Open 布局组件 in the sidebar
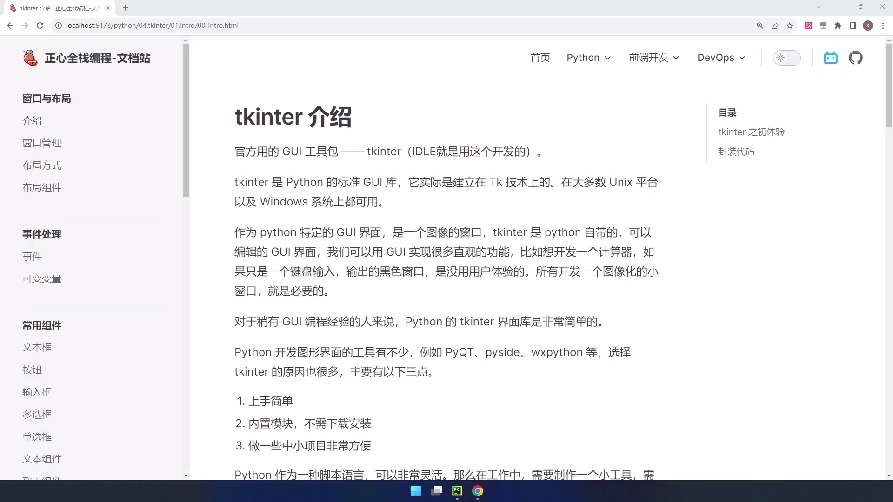 [x=42, y=187]
